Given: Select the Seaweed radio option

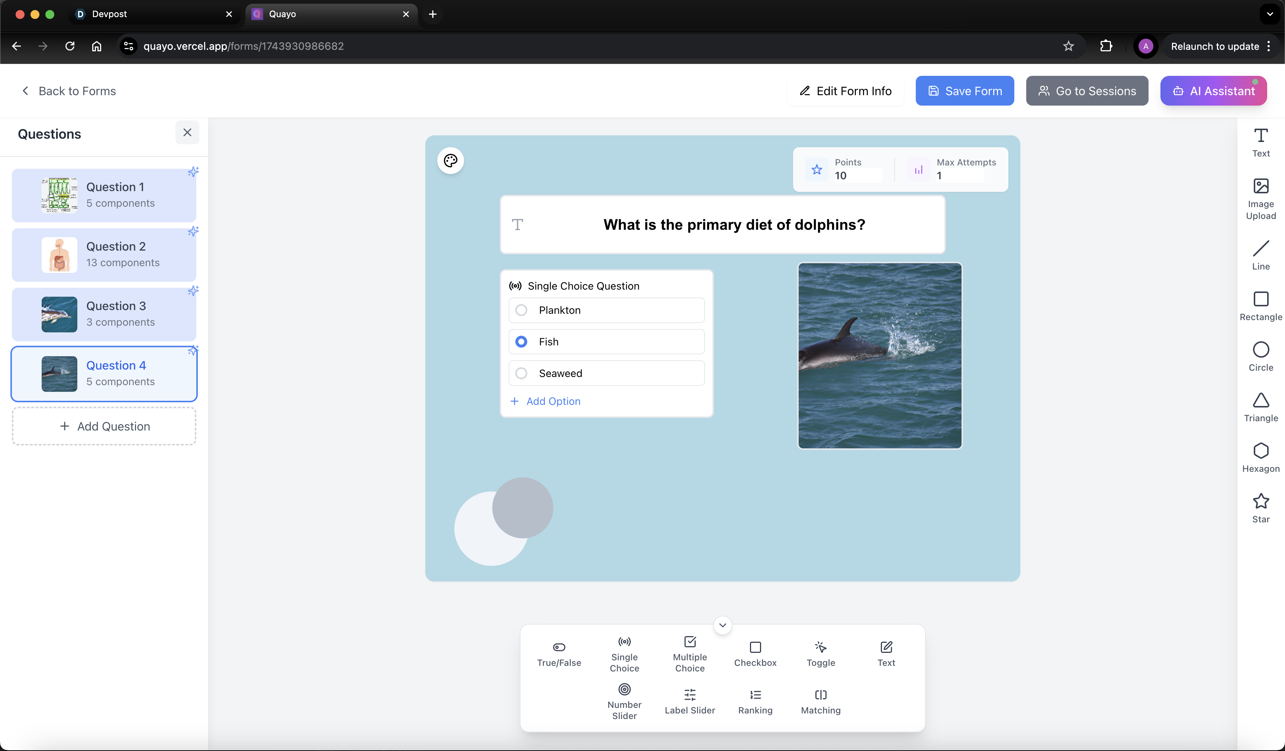Looking at the screenshot, I should point(521,373).
